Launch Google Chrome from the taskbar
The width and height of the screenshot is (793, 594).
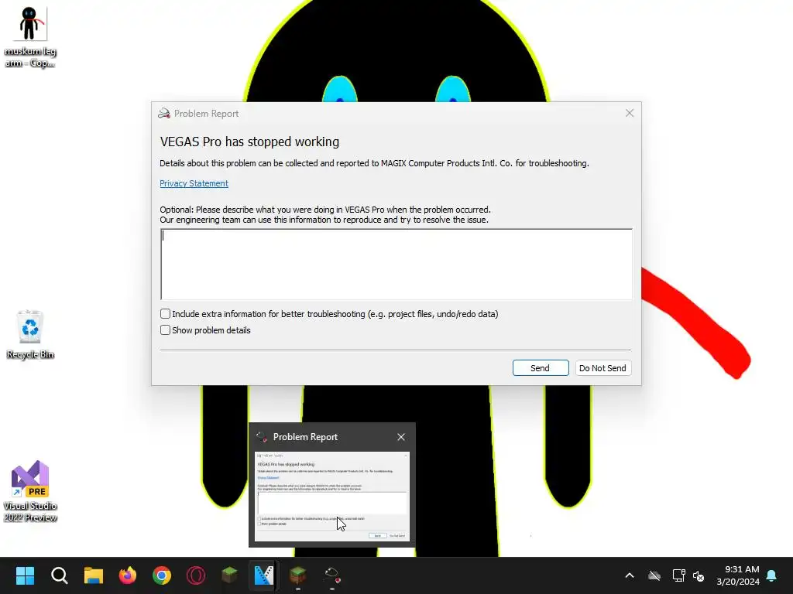[x=162, y=575]
